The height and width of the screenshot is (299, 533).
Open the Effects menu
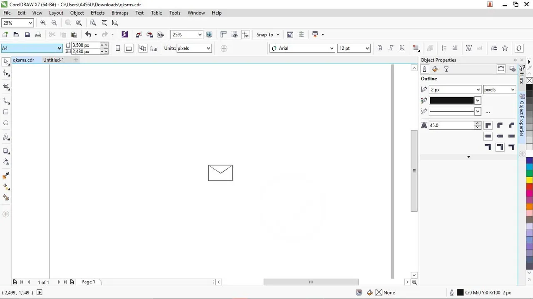(x=97, y=13)
